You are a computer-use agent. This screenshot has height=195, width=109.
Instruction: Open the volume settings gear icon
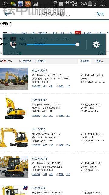coord(96,44)
